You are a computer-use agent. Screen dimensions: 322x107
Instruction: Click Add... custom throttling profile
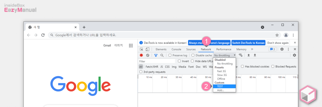[225, 90]
